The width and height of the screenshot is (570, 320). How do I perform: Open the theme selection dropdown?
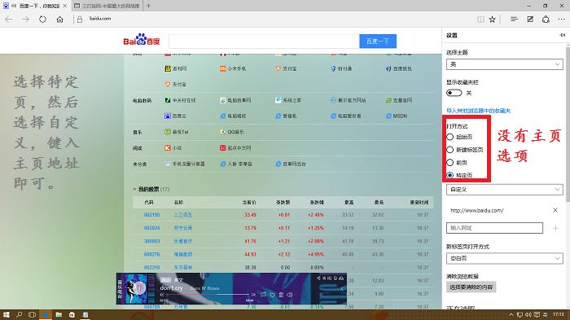tap(505, 64)
